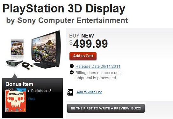Click the Bonus Item heading

tap(19, 84)
